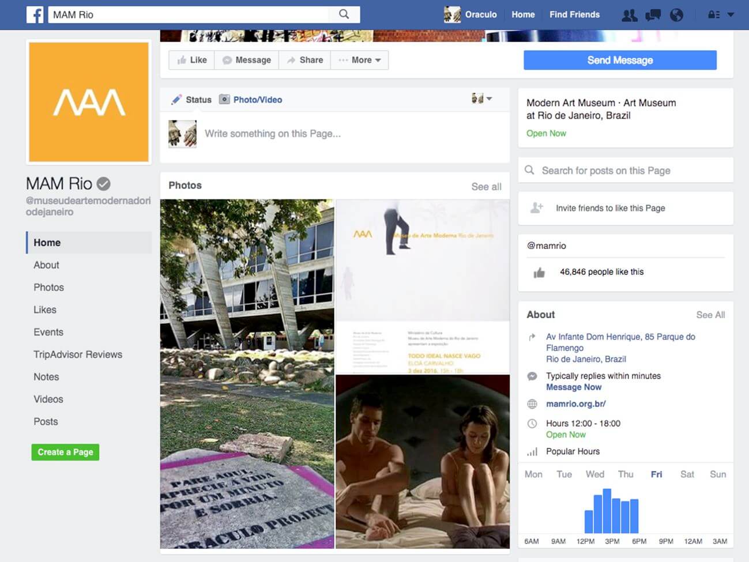Select Sun in Popular Hours
Screen dimensions: 749x562
click(x=718, y=474)
